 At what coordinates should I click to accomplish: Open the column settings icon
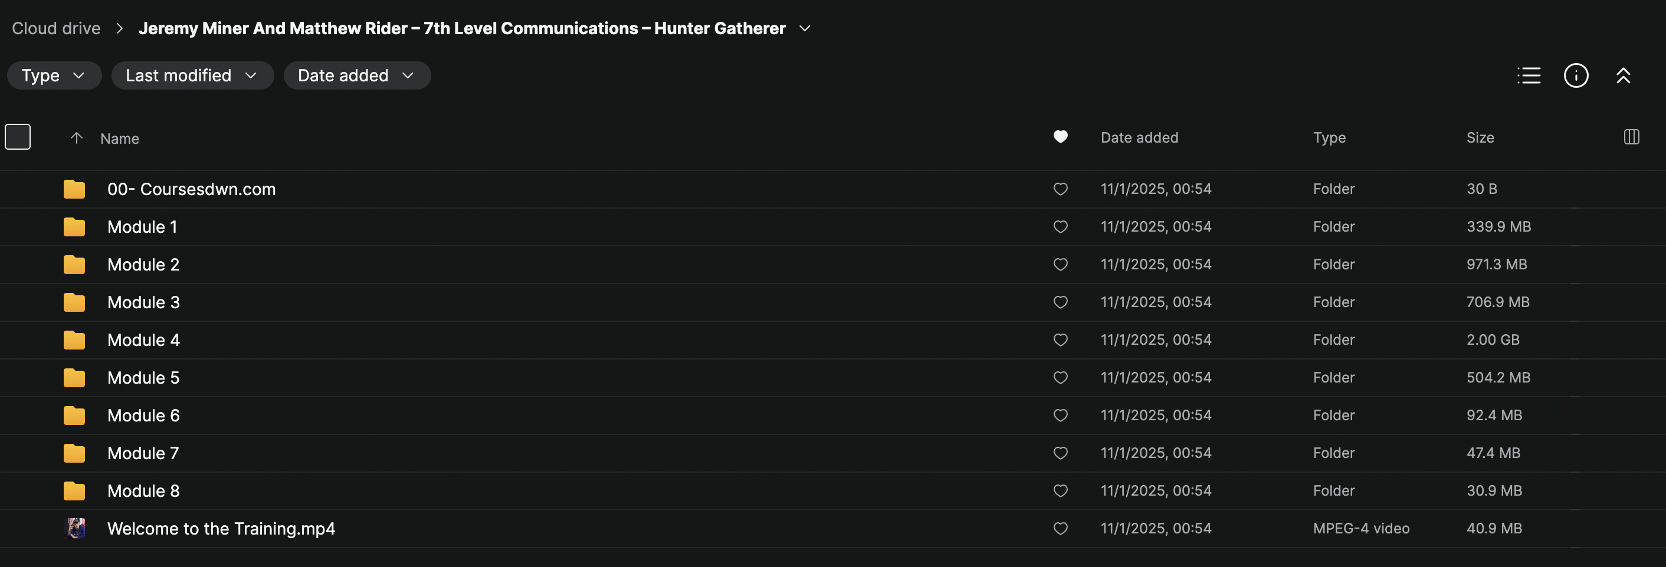1631,137
